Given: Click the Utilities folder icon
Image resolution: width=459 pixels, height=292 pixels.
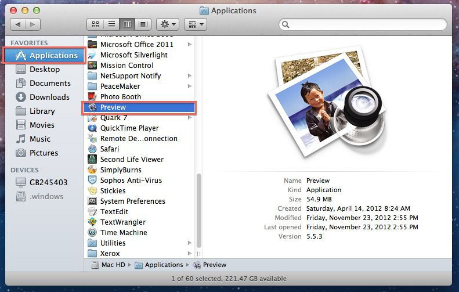Looking at the screenshot, I should 92,243.
